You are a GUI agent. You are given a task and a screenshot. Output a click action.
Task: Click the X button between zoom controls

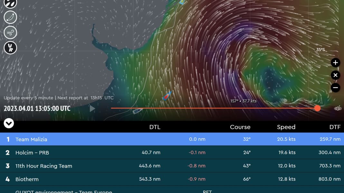(x=335, y=75)
